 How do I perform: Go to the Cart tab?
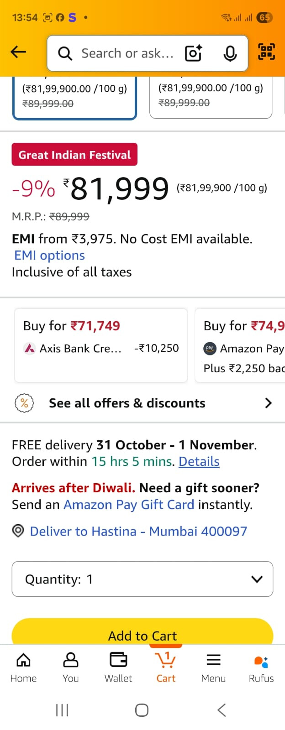click(x=166, y=667)
